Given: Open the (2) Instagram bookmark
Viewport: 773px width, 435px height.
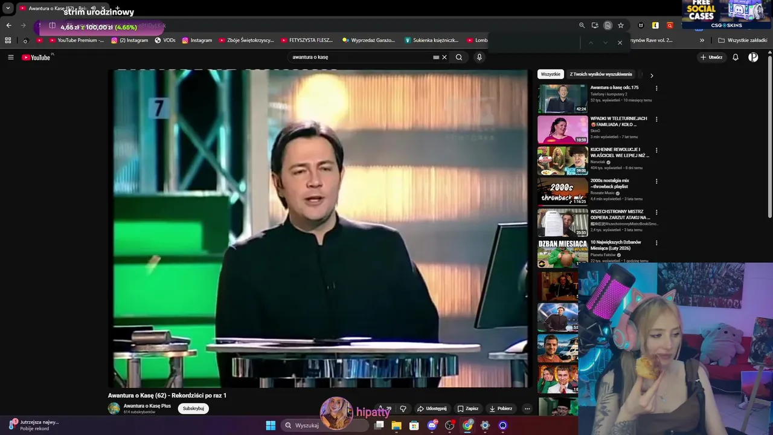Looking at the screenshot, I should click(129, 40).
